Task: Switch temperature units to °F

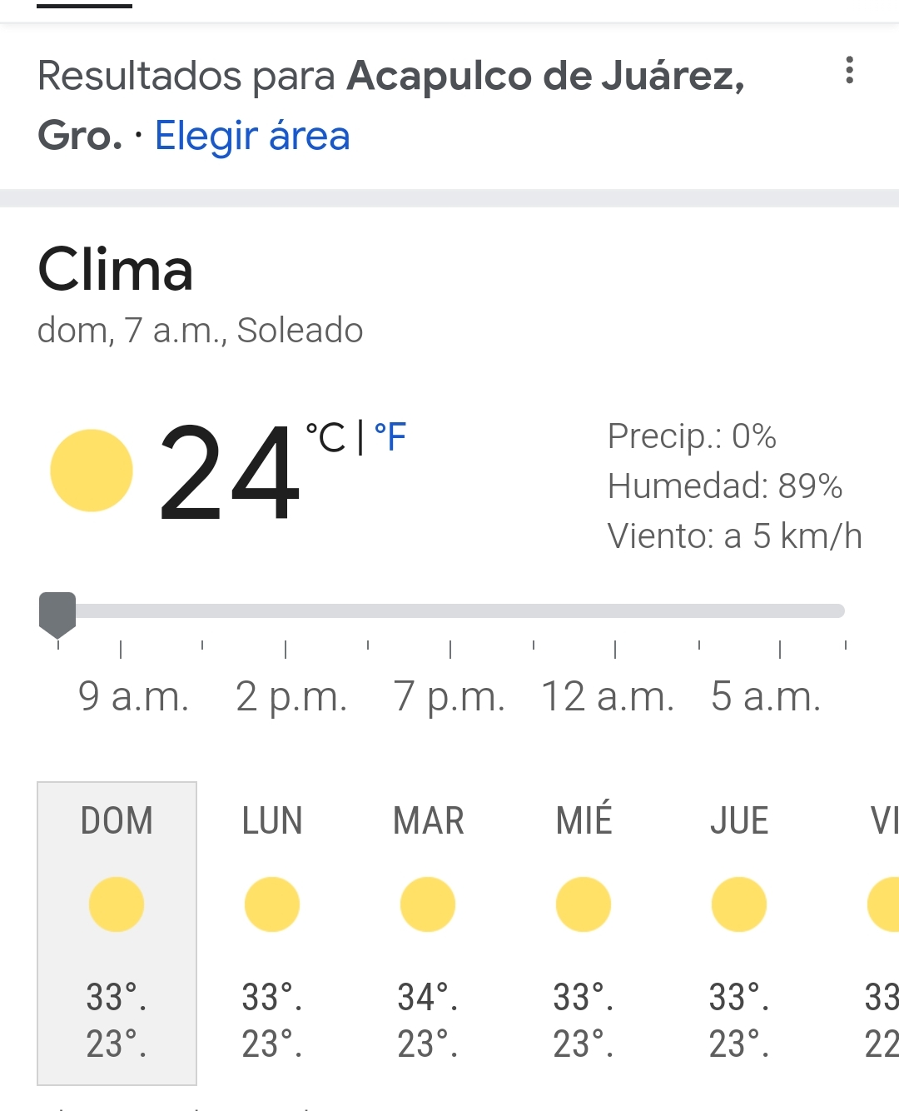Action: [x=390, y=436]
